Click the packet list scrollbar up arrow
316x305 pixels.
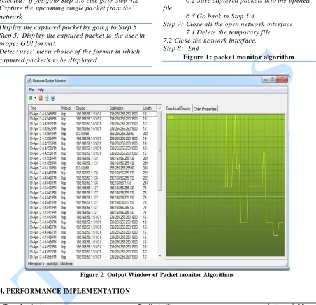click(160, 108)
